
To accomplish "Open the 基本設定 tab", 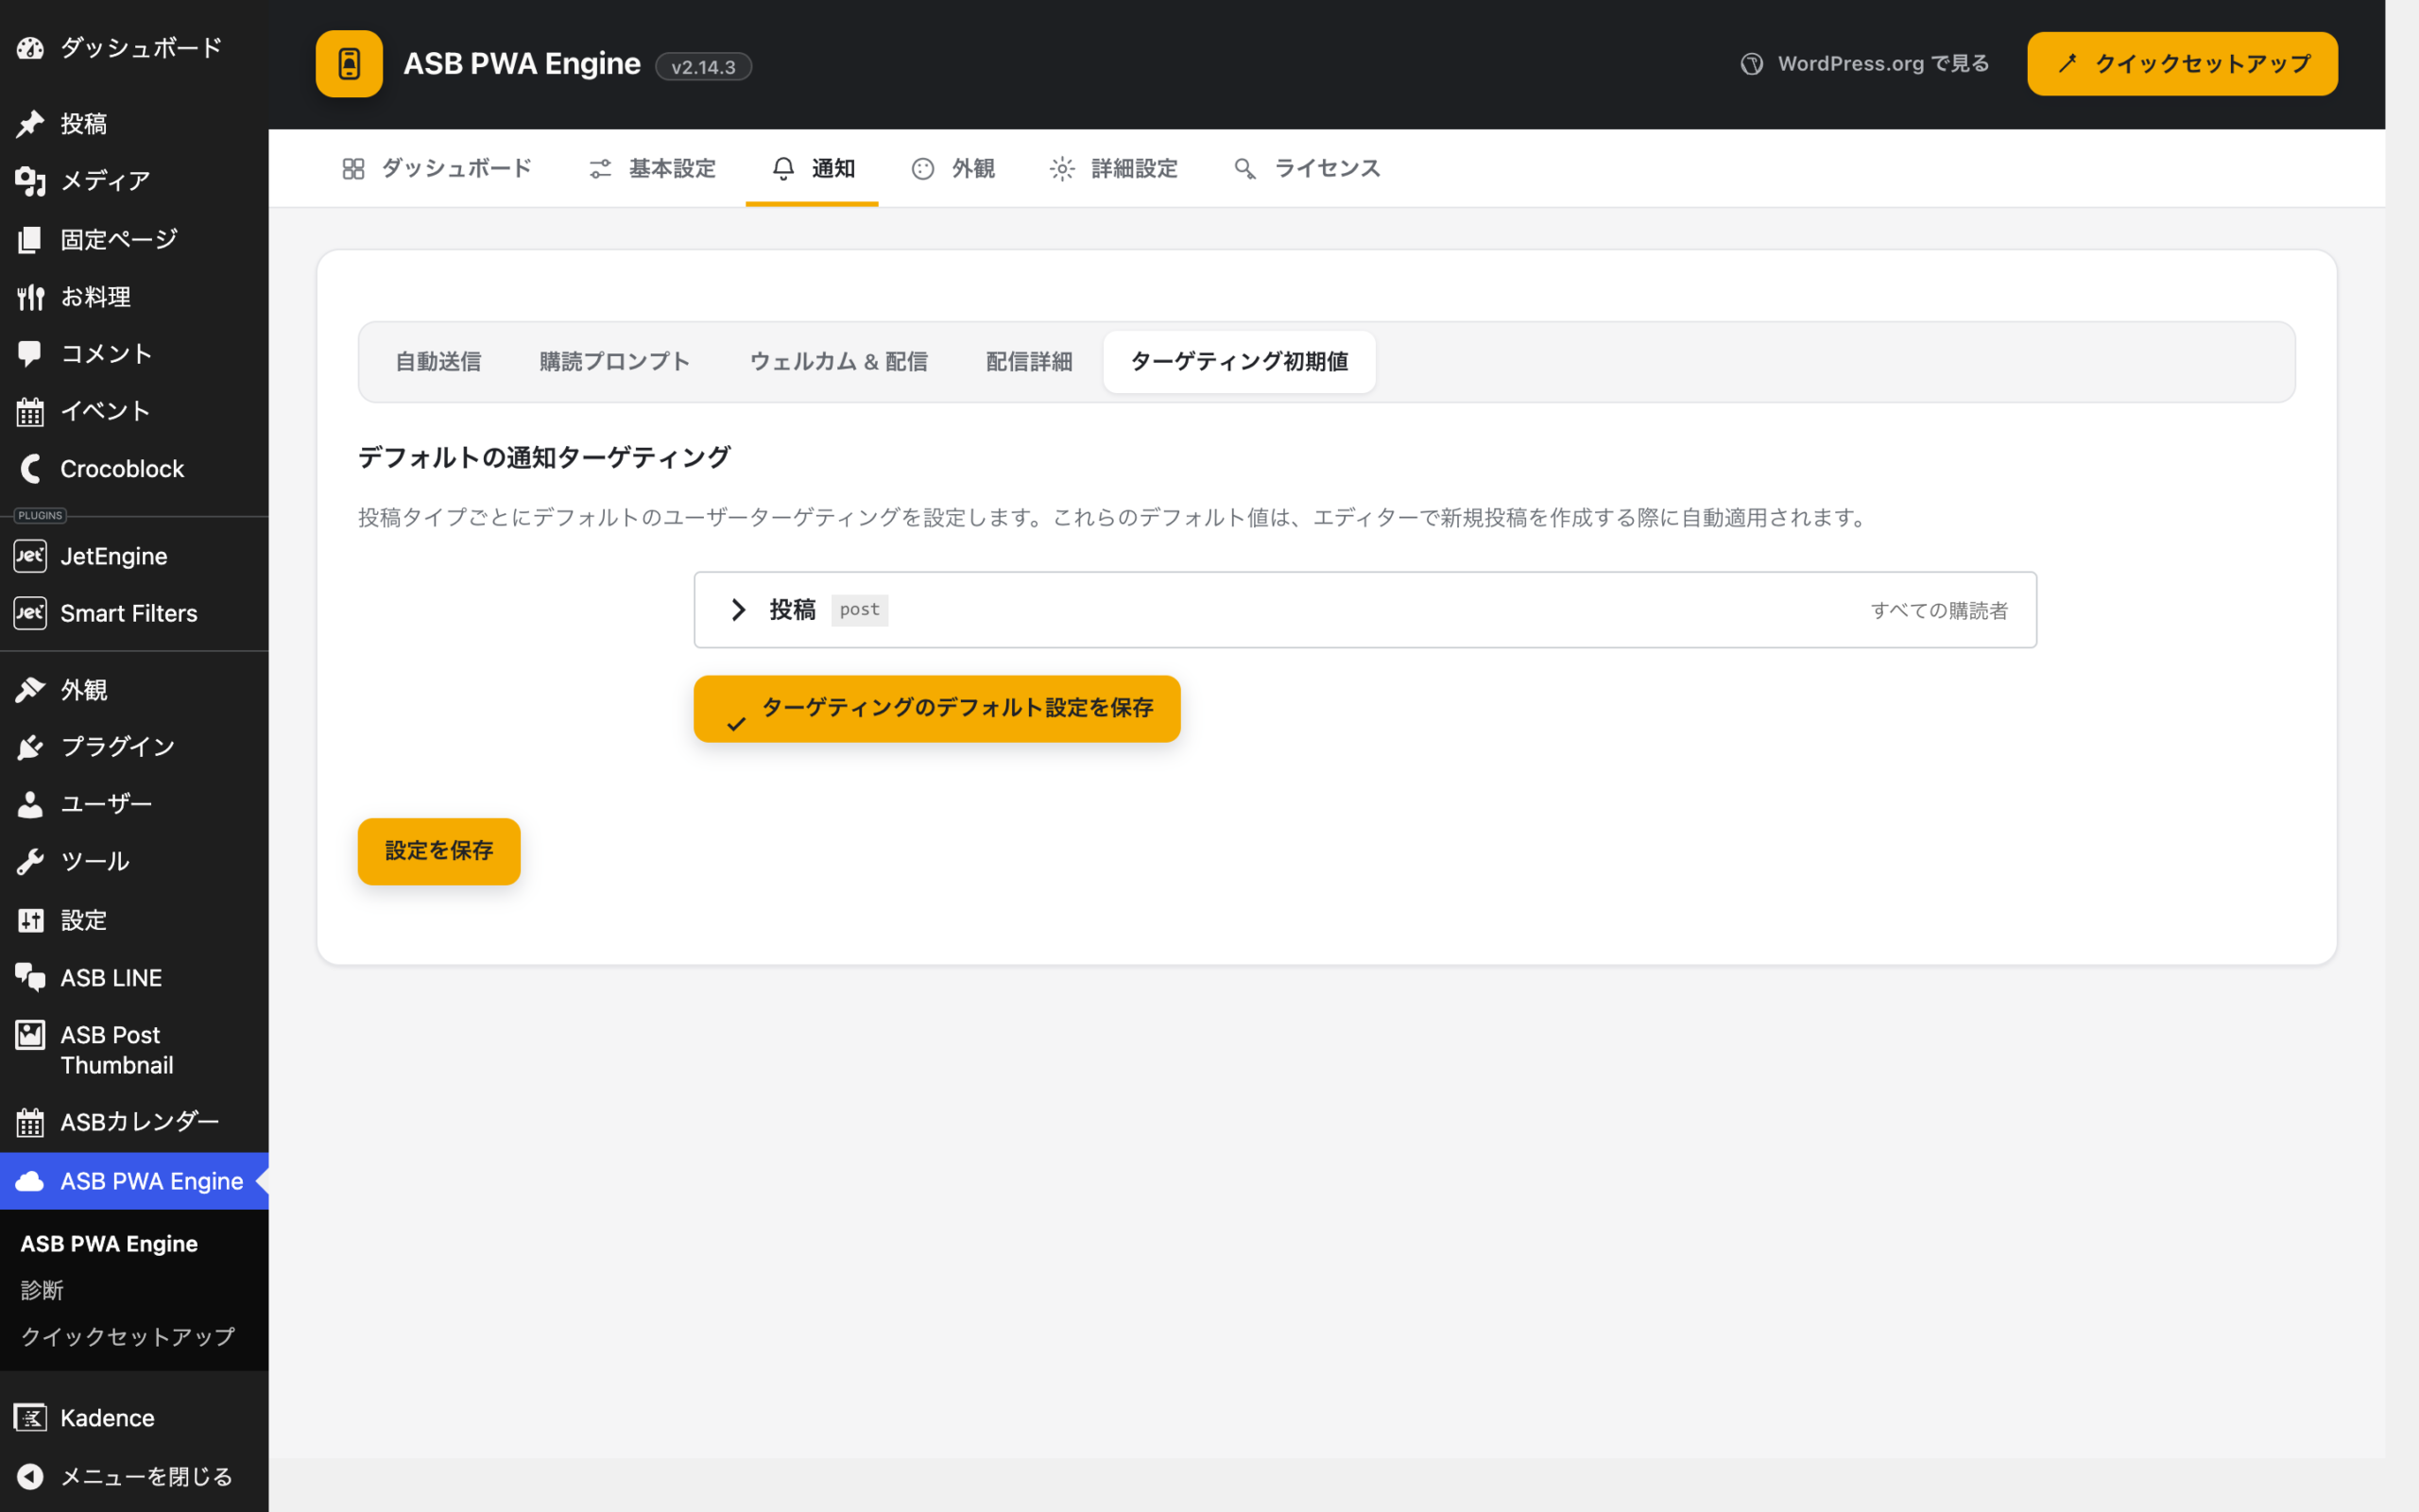I will pos(652,168).
